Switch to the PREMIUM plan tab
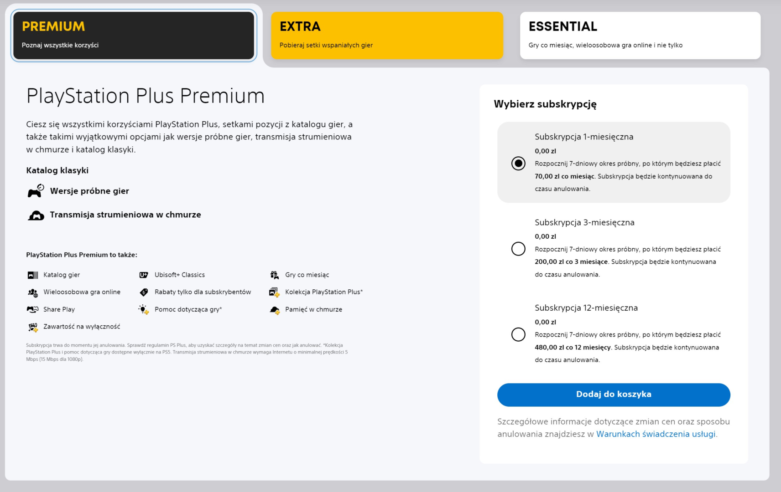The image size is (781, 492). click(x=134, y=36)
